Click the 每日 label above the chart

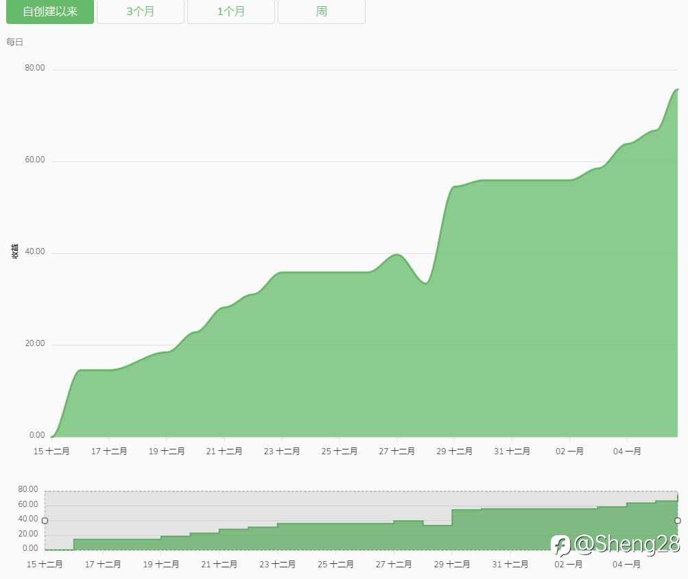(x=14, y=42)
